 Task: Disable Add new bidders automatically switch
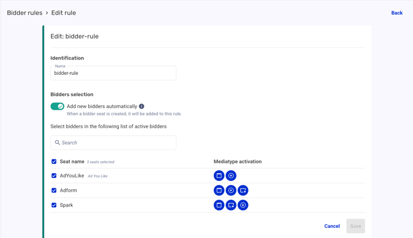[58, 106]
